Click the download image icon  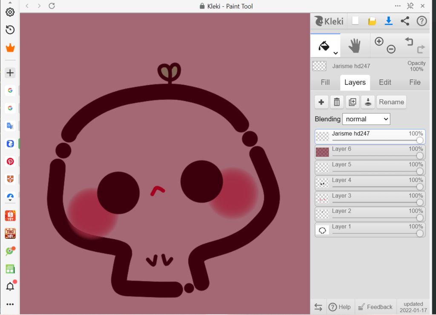tap(388, 21)
